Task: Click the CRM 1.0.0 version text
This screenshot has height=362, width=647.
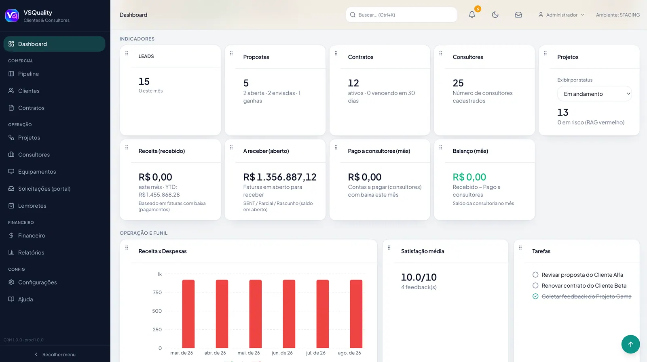Action: [x=23, y=340]
